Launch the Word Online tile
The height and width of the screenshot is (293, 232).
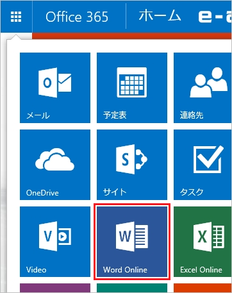(132, 242)
